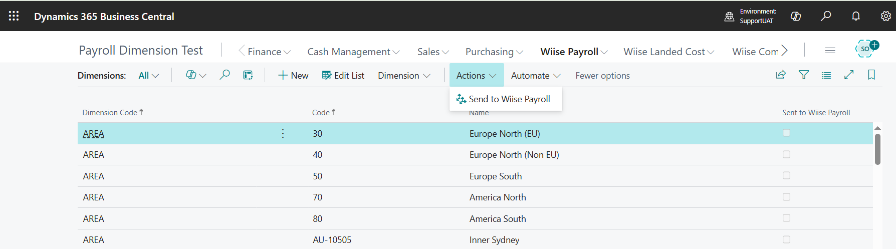Click Edit List
Viewport: 896px width, 249px height.
point(343,76)
